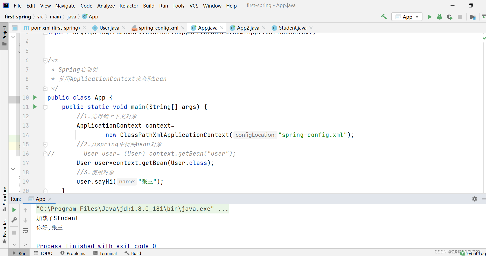
Task: Switch to Student.java tab
Action: [x=292, y=28]
